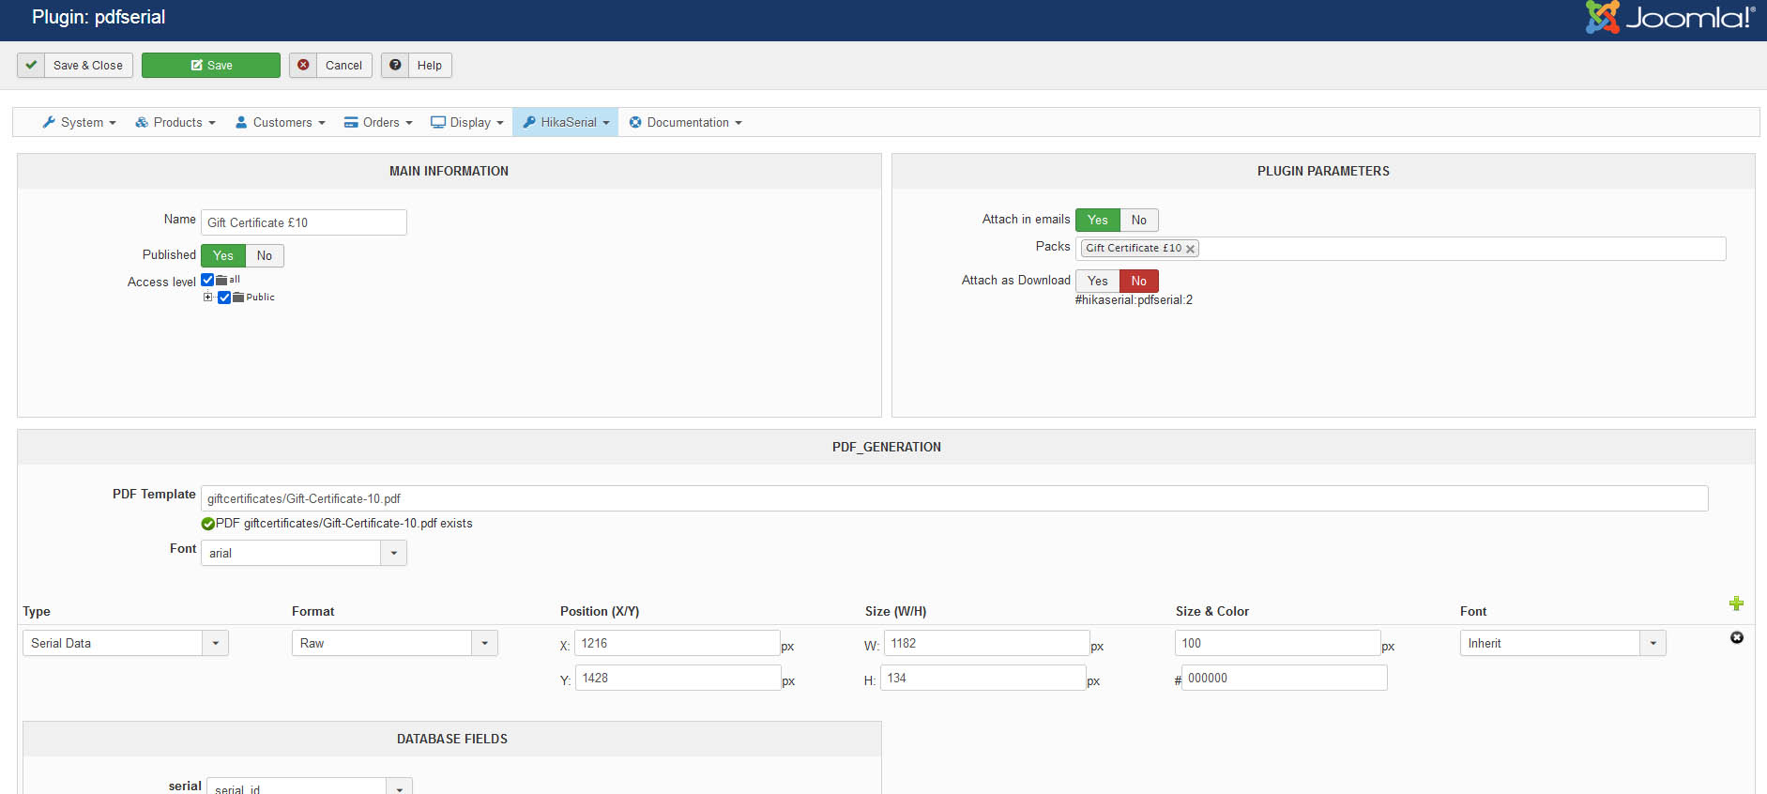Toggle the 'all' access level checkbox
Viewport: 1767px width, 794px height.
coord(207,280)
